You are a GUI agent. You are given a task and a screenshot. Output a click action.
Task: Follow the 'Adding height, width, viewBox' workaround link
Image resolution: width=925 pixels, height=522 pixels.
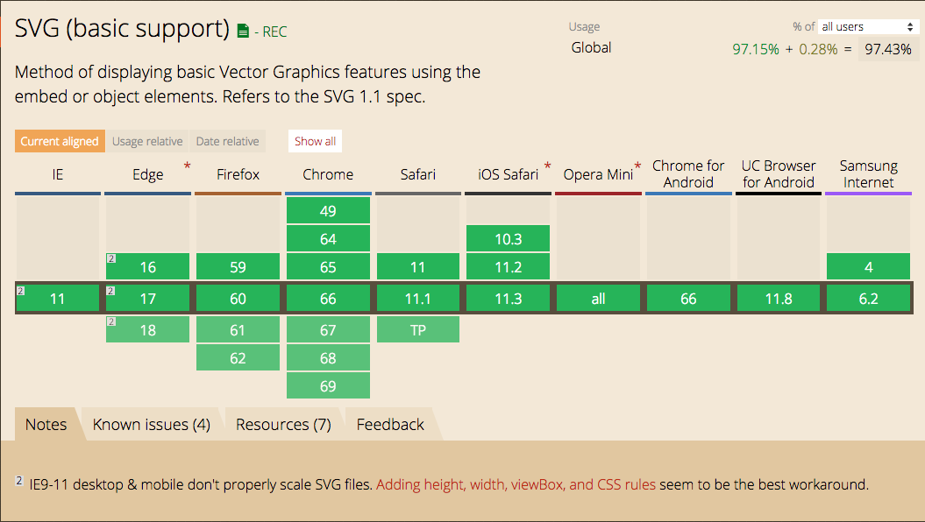(516, 484)
